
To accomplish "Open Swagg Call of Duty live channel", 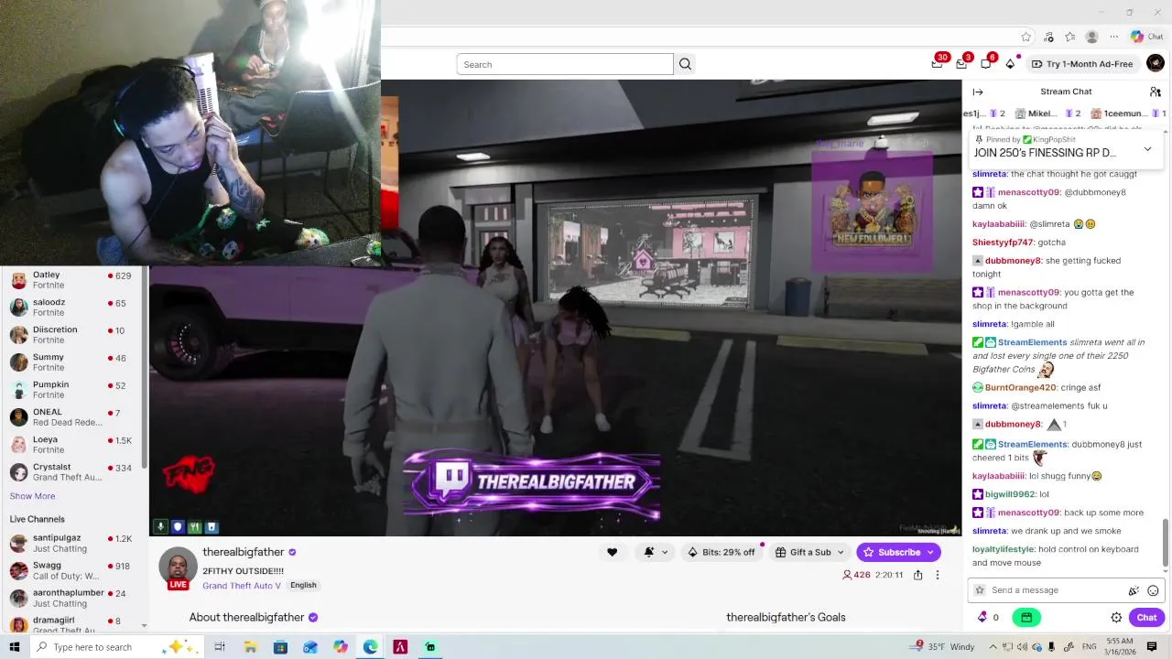I will point(73,571).
